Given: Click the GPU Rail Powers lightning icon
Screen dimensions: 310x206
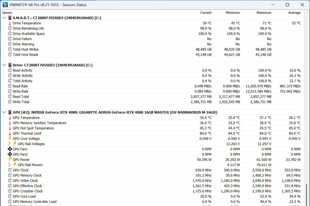Looking at the screenshot, I should click(15, 165).
